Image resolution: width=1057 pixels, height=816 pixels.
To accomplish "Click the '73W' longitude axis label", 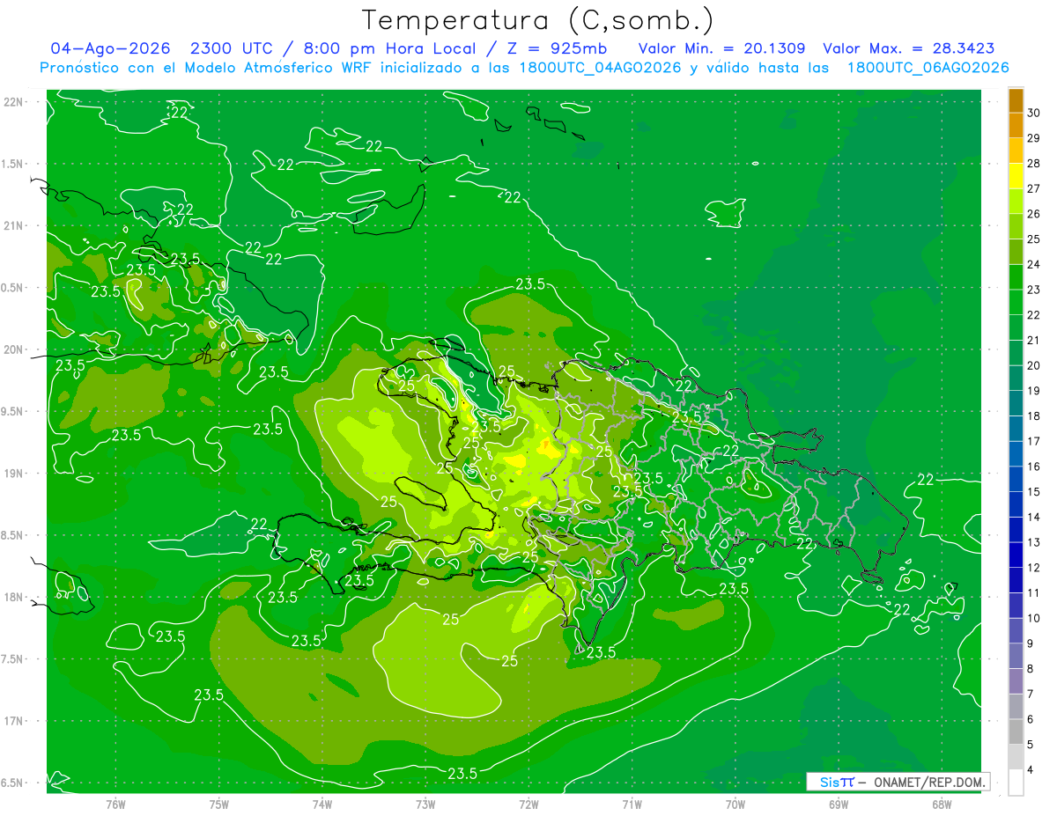I will coord(425,804).
